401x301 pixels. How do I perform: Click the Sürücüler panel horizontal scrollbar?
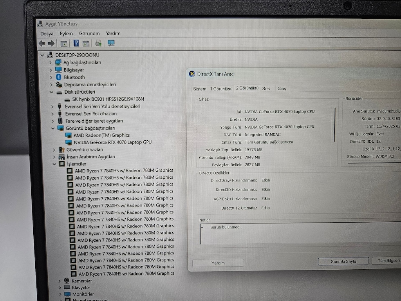click(x=374, y=163)
